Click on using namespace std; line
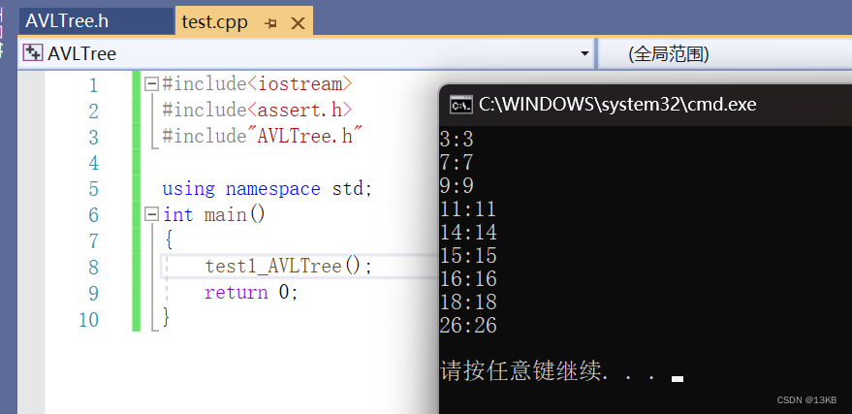 (268, 188)
